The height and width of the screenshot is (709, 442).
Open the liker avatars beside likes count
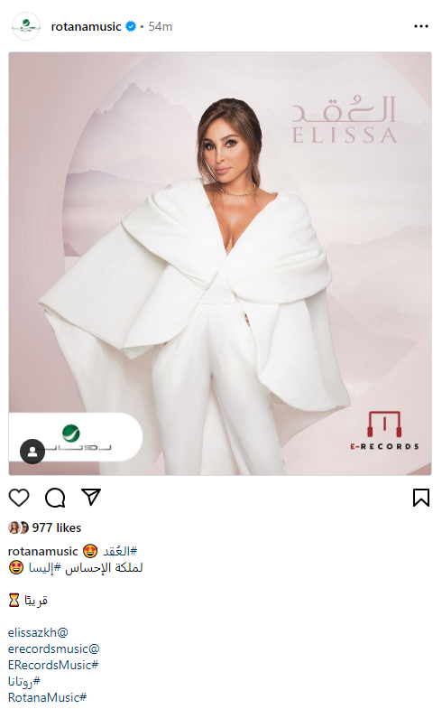tap(19, 527)
